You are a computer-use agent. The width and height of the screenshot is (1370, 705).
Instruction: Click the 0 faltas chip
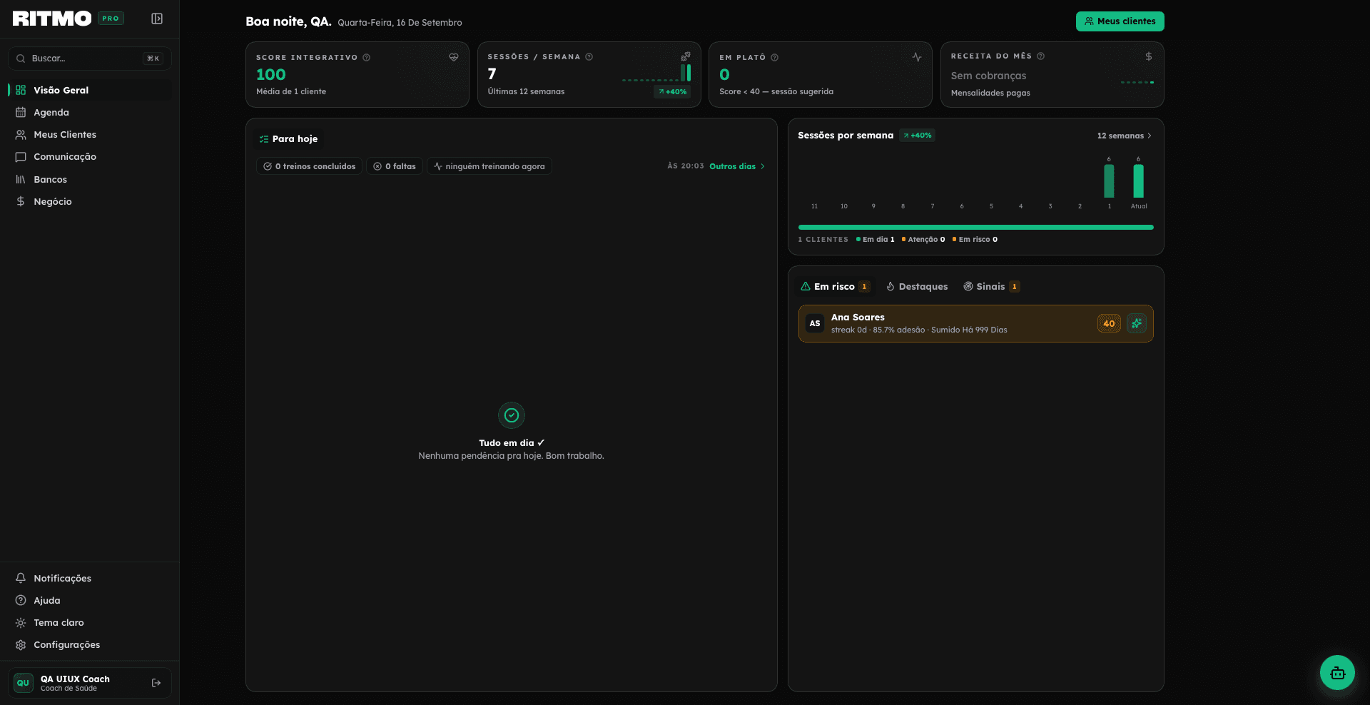395,166
